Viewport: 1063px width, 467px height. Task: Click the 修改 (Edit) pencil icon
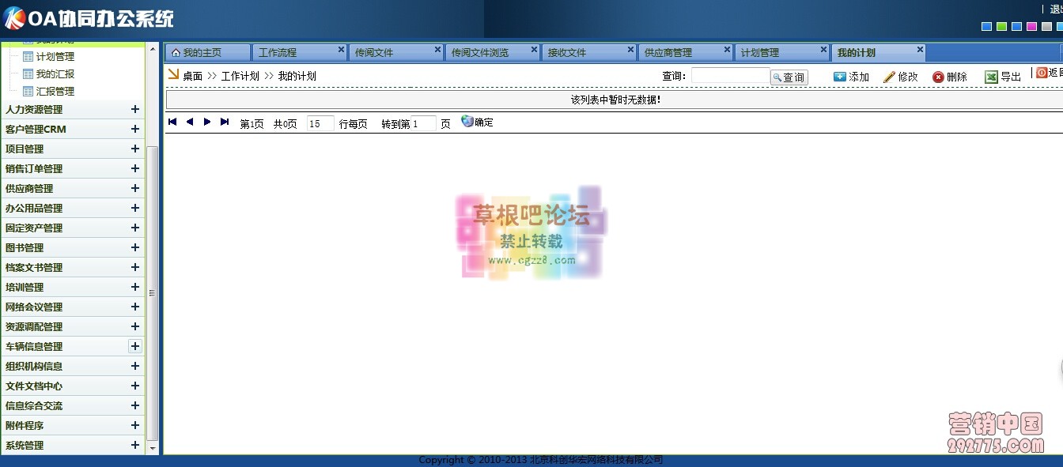889,77
